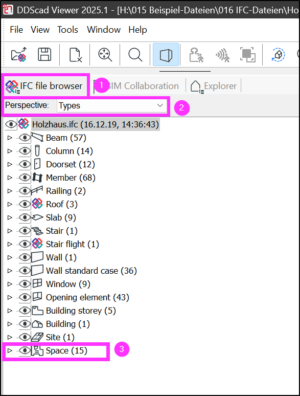Open the Help menu
Viewport: 300px width, 396px height.
point(137,30)
